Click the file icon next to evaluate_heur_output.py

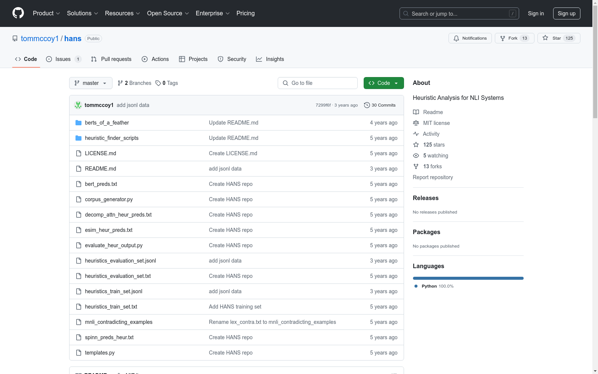78,245
